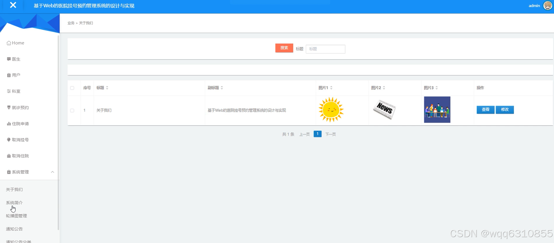Click the 修改 button for 关于我们
The height and width of the screenshot is (243, 554).
505,110
